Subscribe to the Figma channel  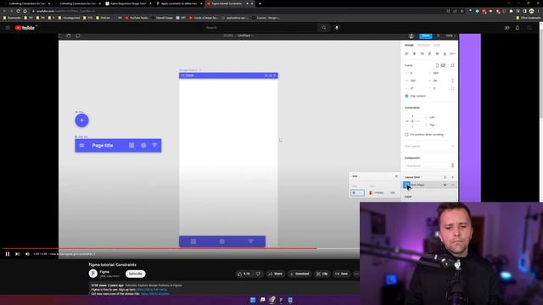136,274
